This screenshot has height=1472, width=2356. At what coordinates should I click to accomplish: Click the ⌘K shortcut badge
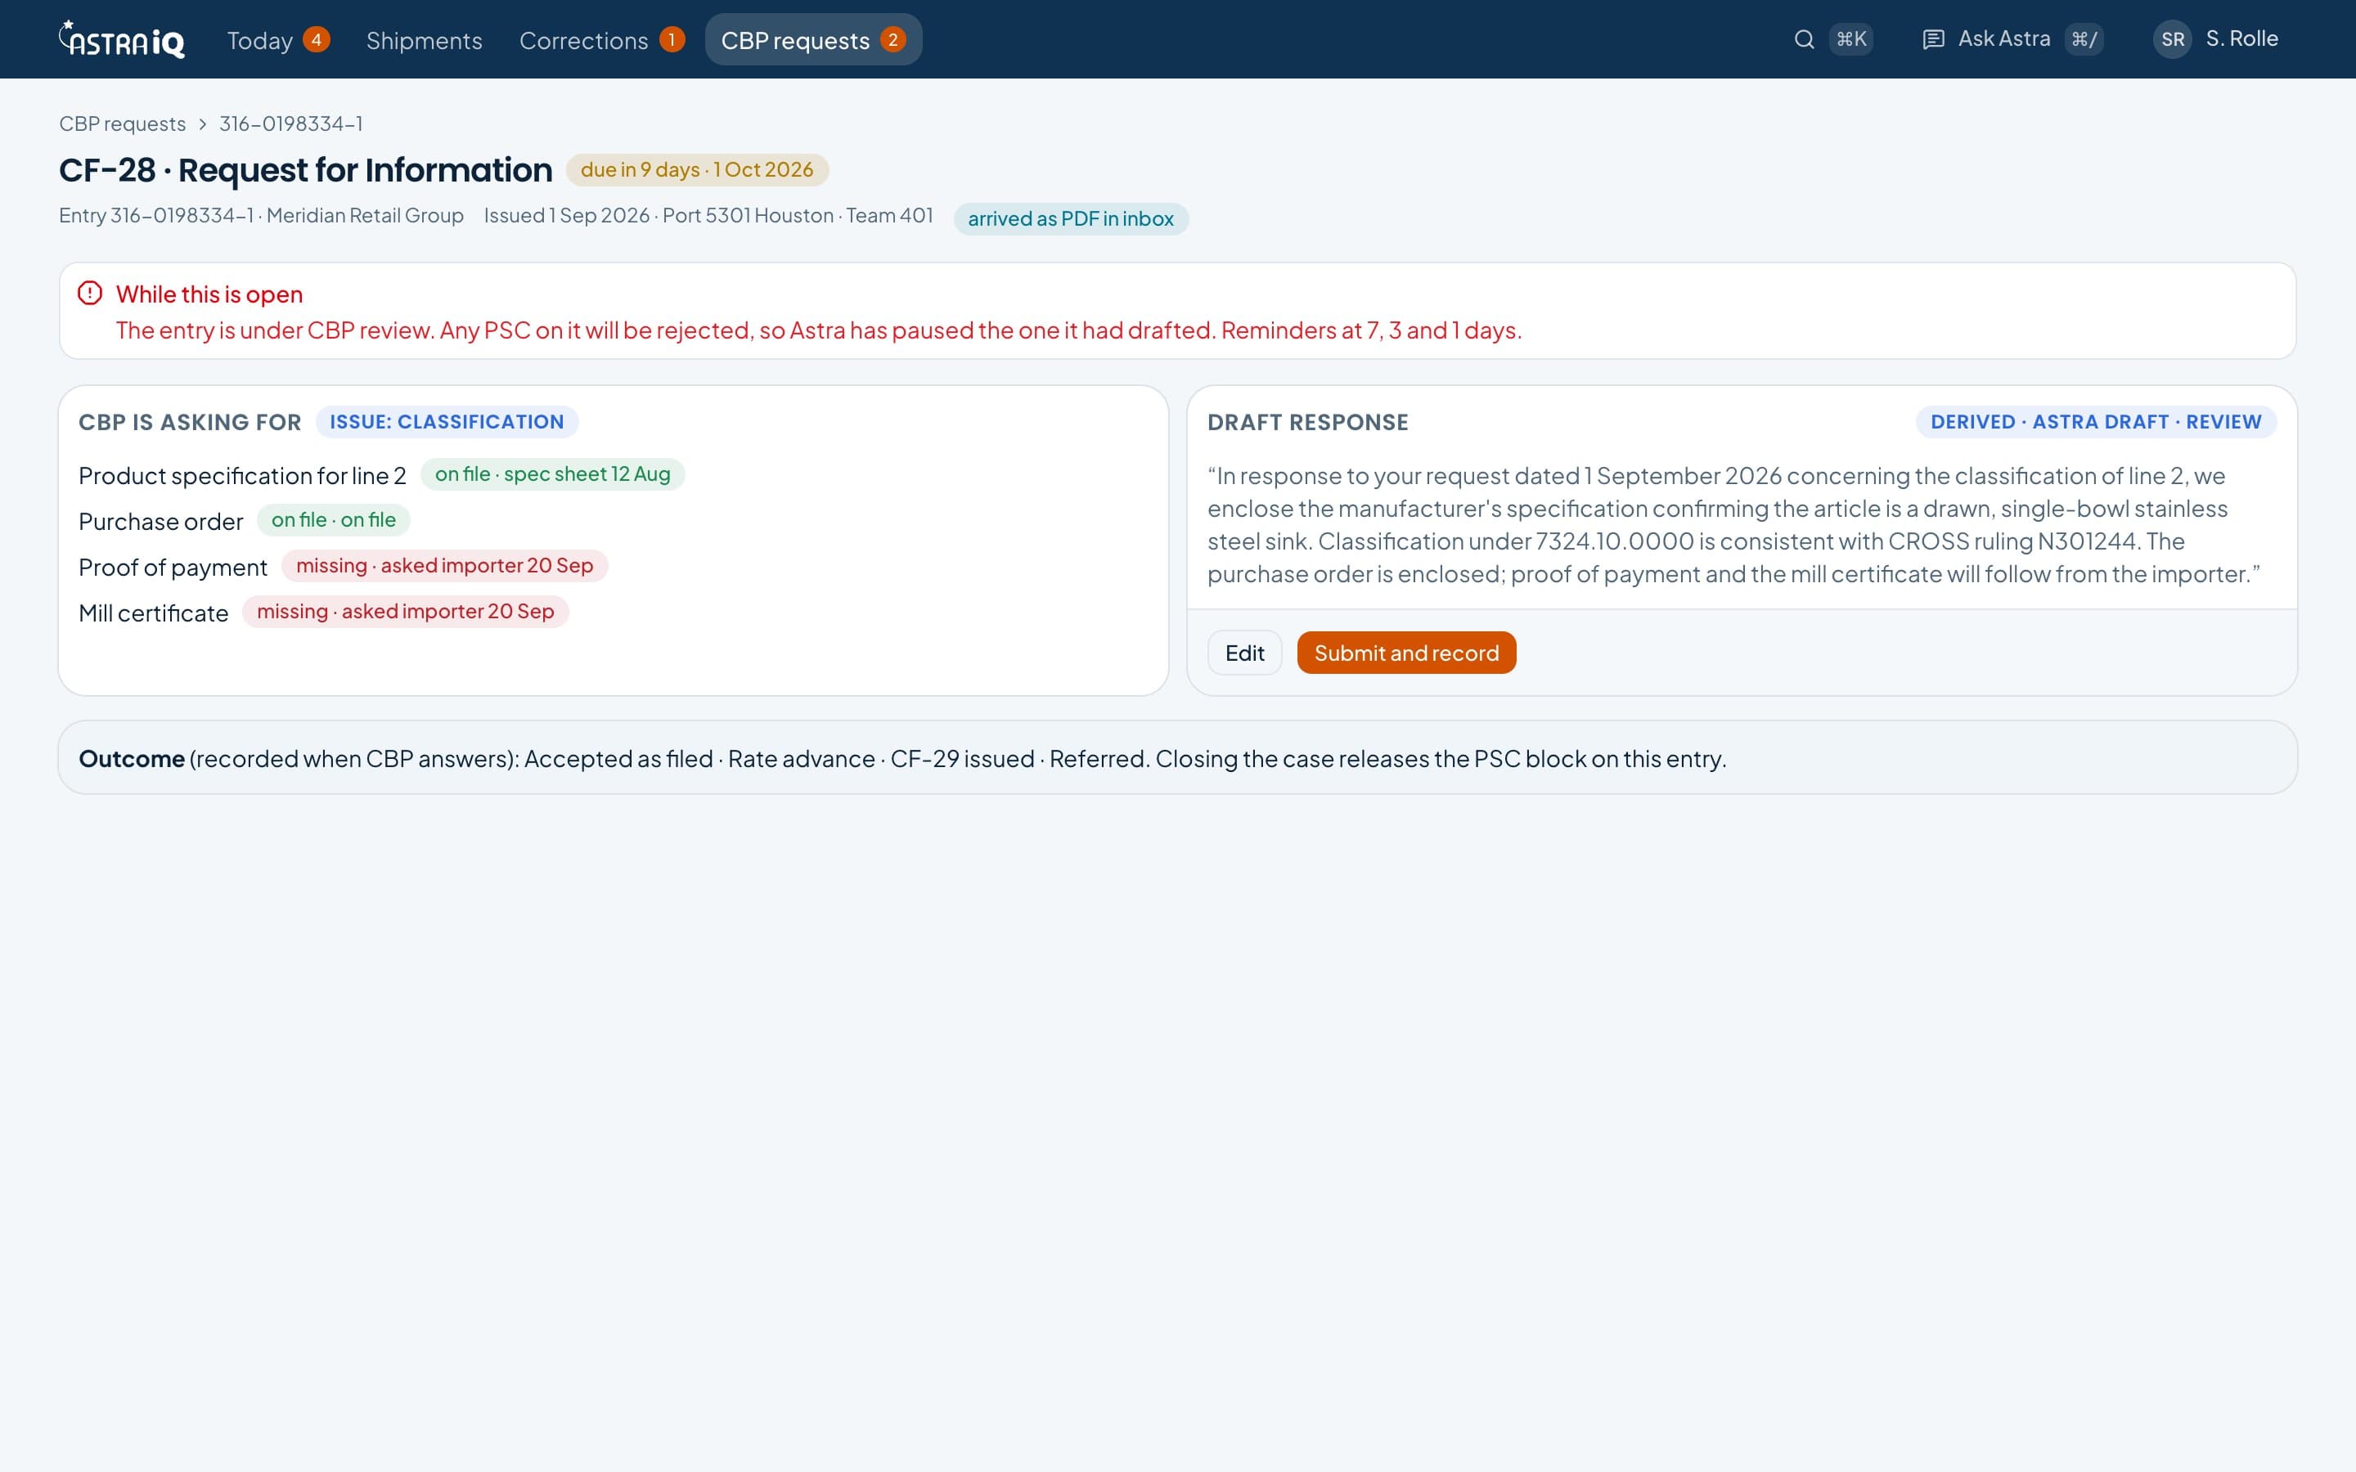(x=1850, y=39)
